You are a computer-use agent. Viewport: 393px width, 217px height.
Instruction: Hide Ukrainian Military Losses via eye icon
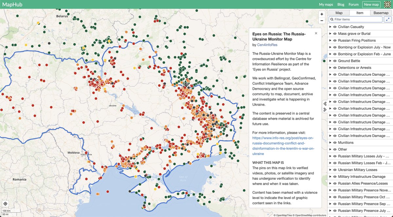[x=335, y=170]
